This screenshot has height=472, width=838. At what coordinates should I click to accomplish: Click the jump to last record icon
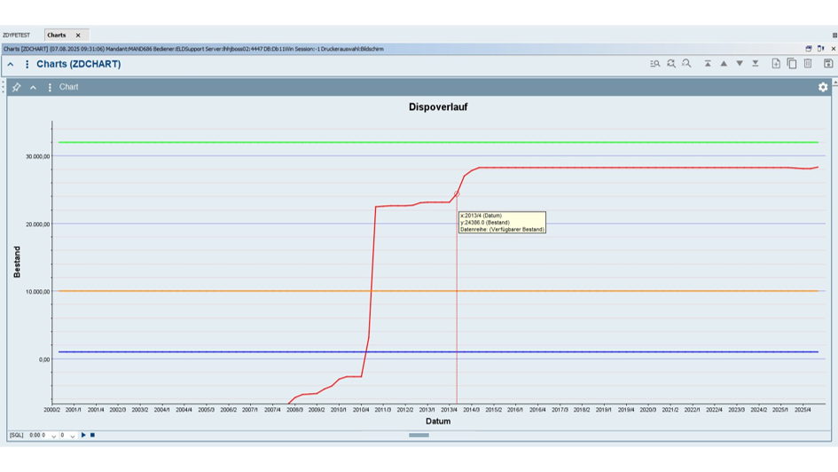[x=756, y=64]
